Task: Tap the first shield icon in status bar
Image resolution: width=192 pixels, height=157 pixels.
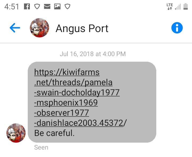Action: pyautogui.click(x=37, y=6)
